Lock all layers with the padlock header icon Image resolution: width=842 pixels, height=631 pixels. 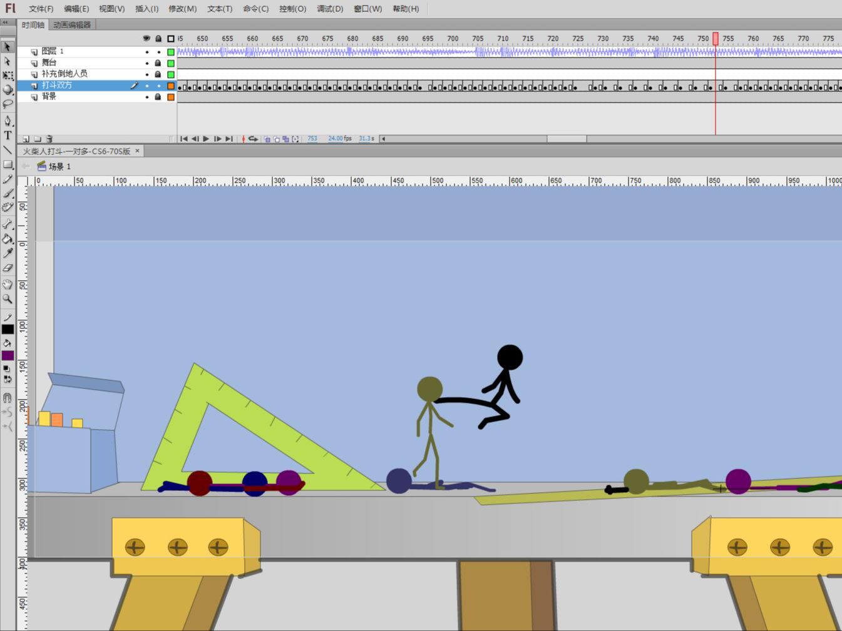click(158, 38)
